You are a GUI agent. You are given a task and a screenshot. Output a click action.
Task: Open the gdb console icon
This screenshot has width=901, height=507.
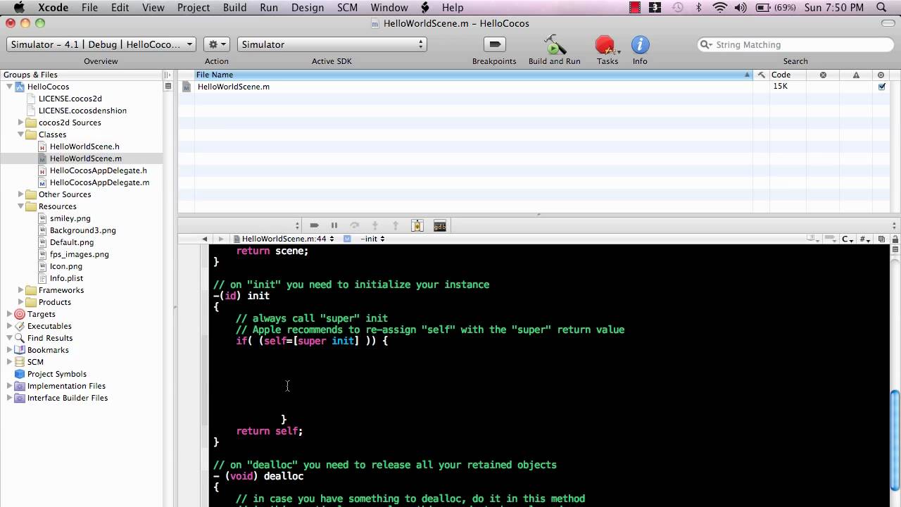point(440,225)
